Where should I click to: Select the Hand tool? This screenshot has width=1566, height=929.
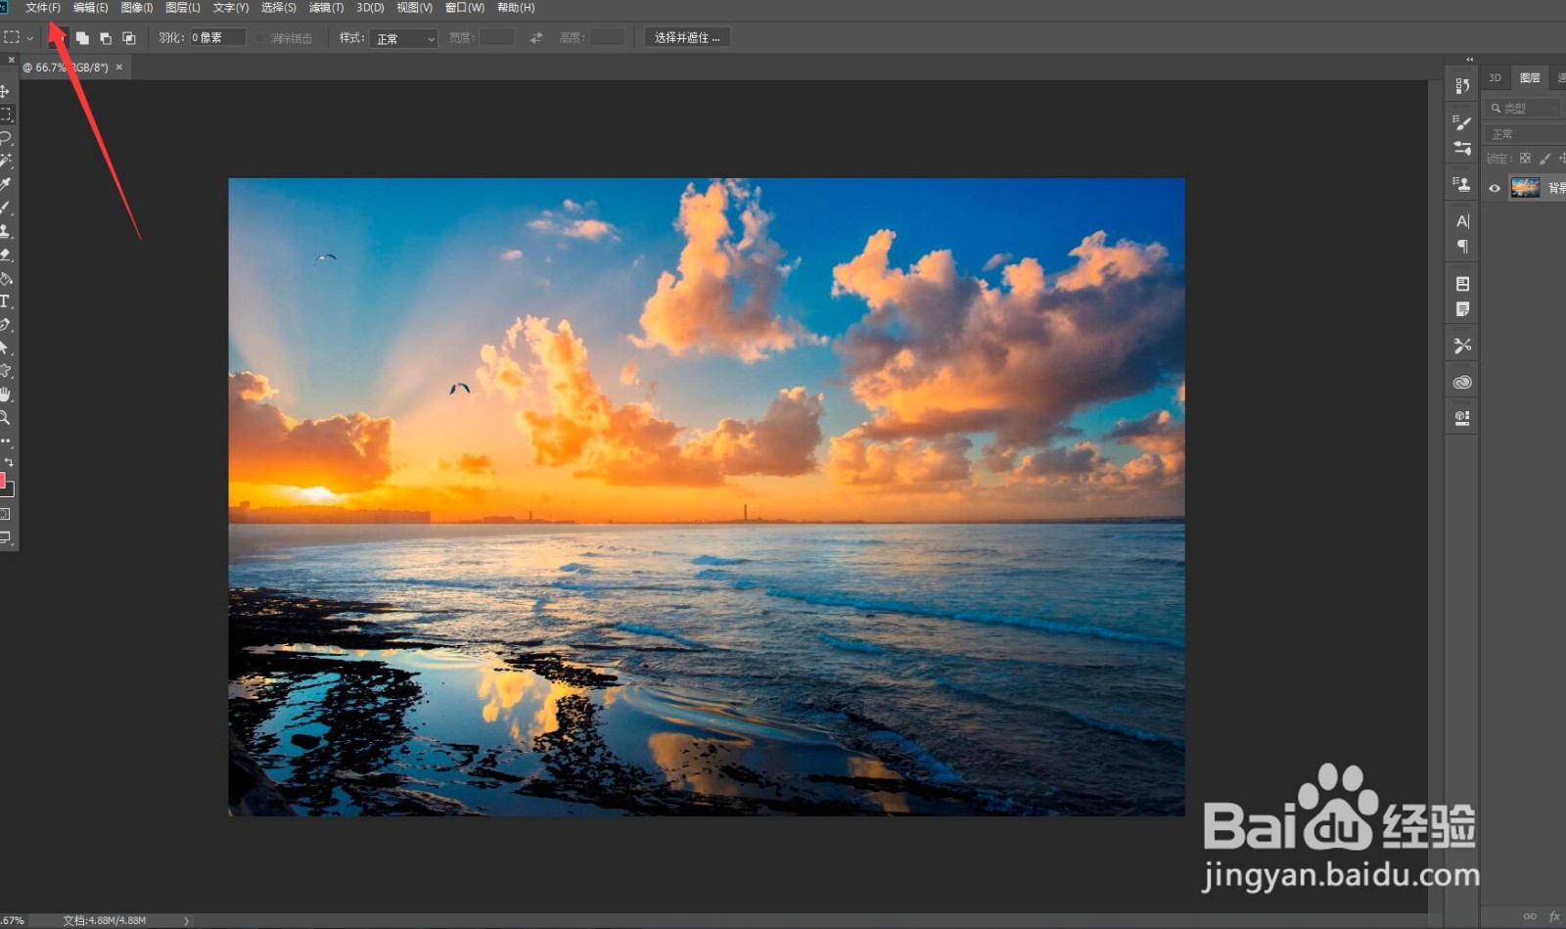click(x=6, y=395)
